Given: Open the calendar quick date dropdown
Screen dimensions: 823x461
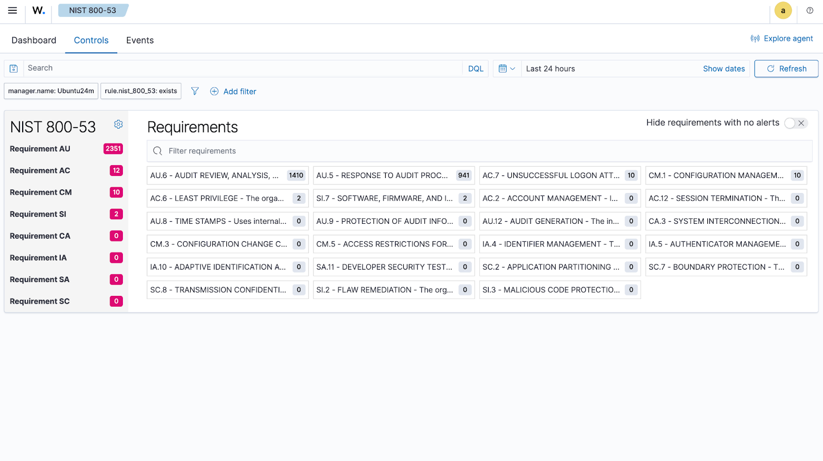Looking at the screenshot, I should coord(507,68).
